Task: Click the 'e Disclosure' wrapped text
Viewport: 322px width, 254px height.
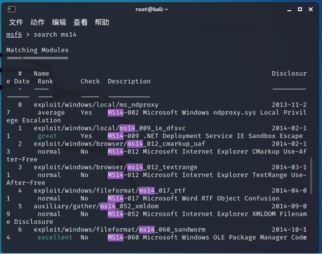Action: click(x=30, y=222)
